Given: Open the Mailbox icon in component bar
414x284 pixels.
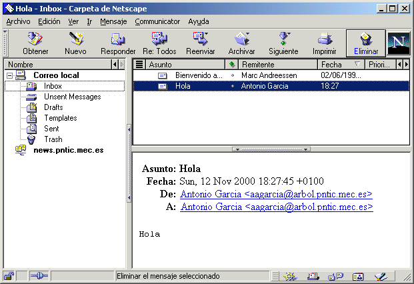Looking at the screenshot, I should [313, 277].
